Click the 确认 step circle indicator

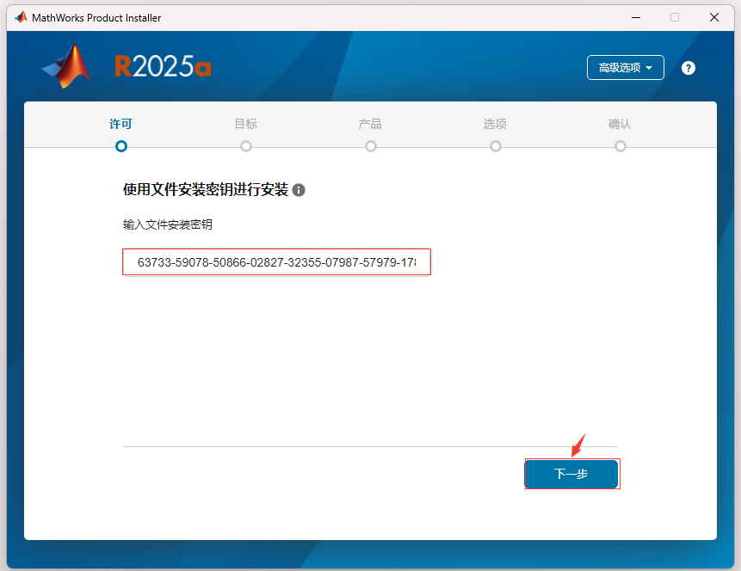tap(621, 146)
